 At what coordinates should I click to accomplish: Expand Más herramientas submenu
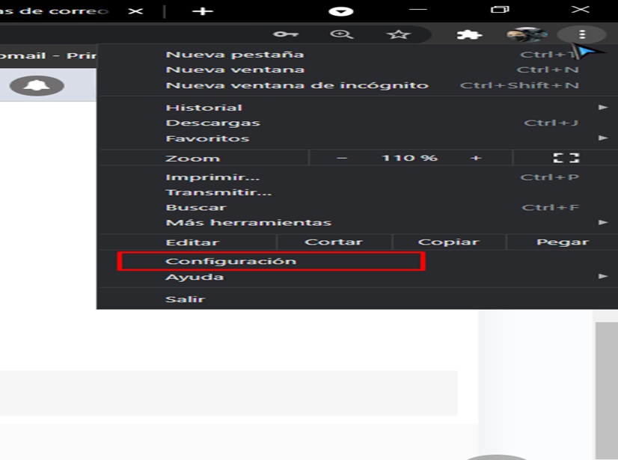pos(357,223)
